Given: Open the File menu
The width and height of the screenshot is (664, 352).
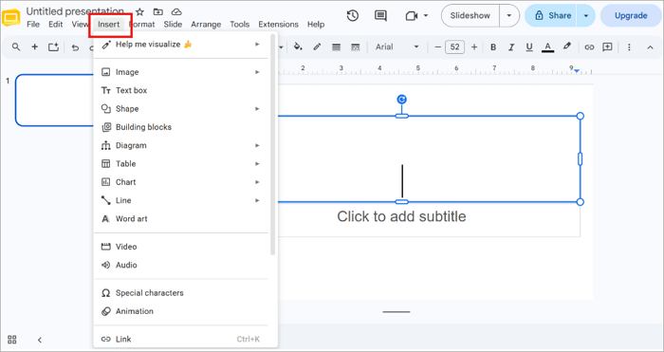Looking at the screenshot, I should point(33,25).
